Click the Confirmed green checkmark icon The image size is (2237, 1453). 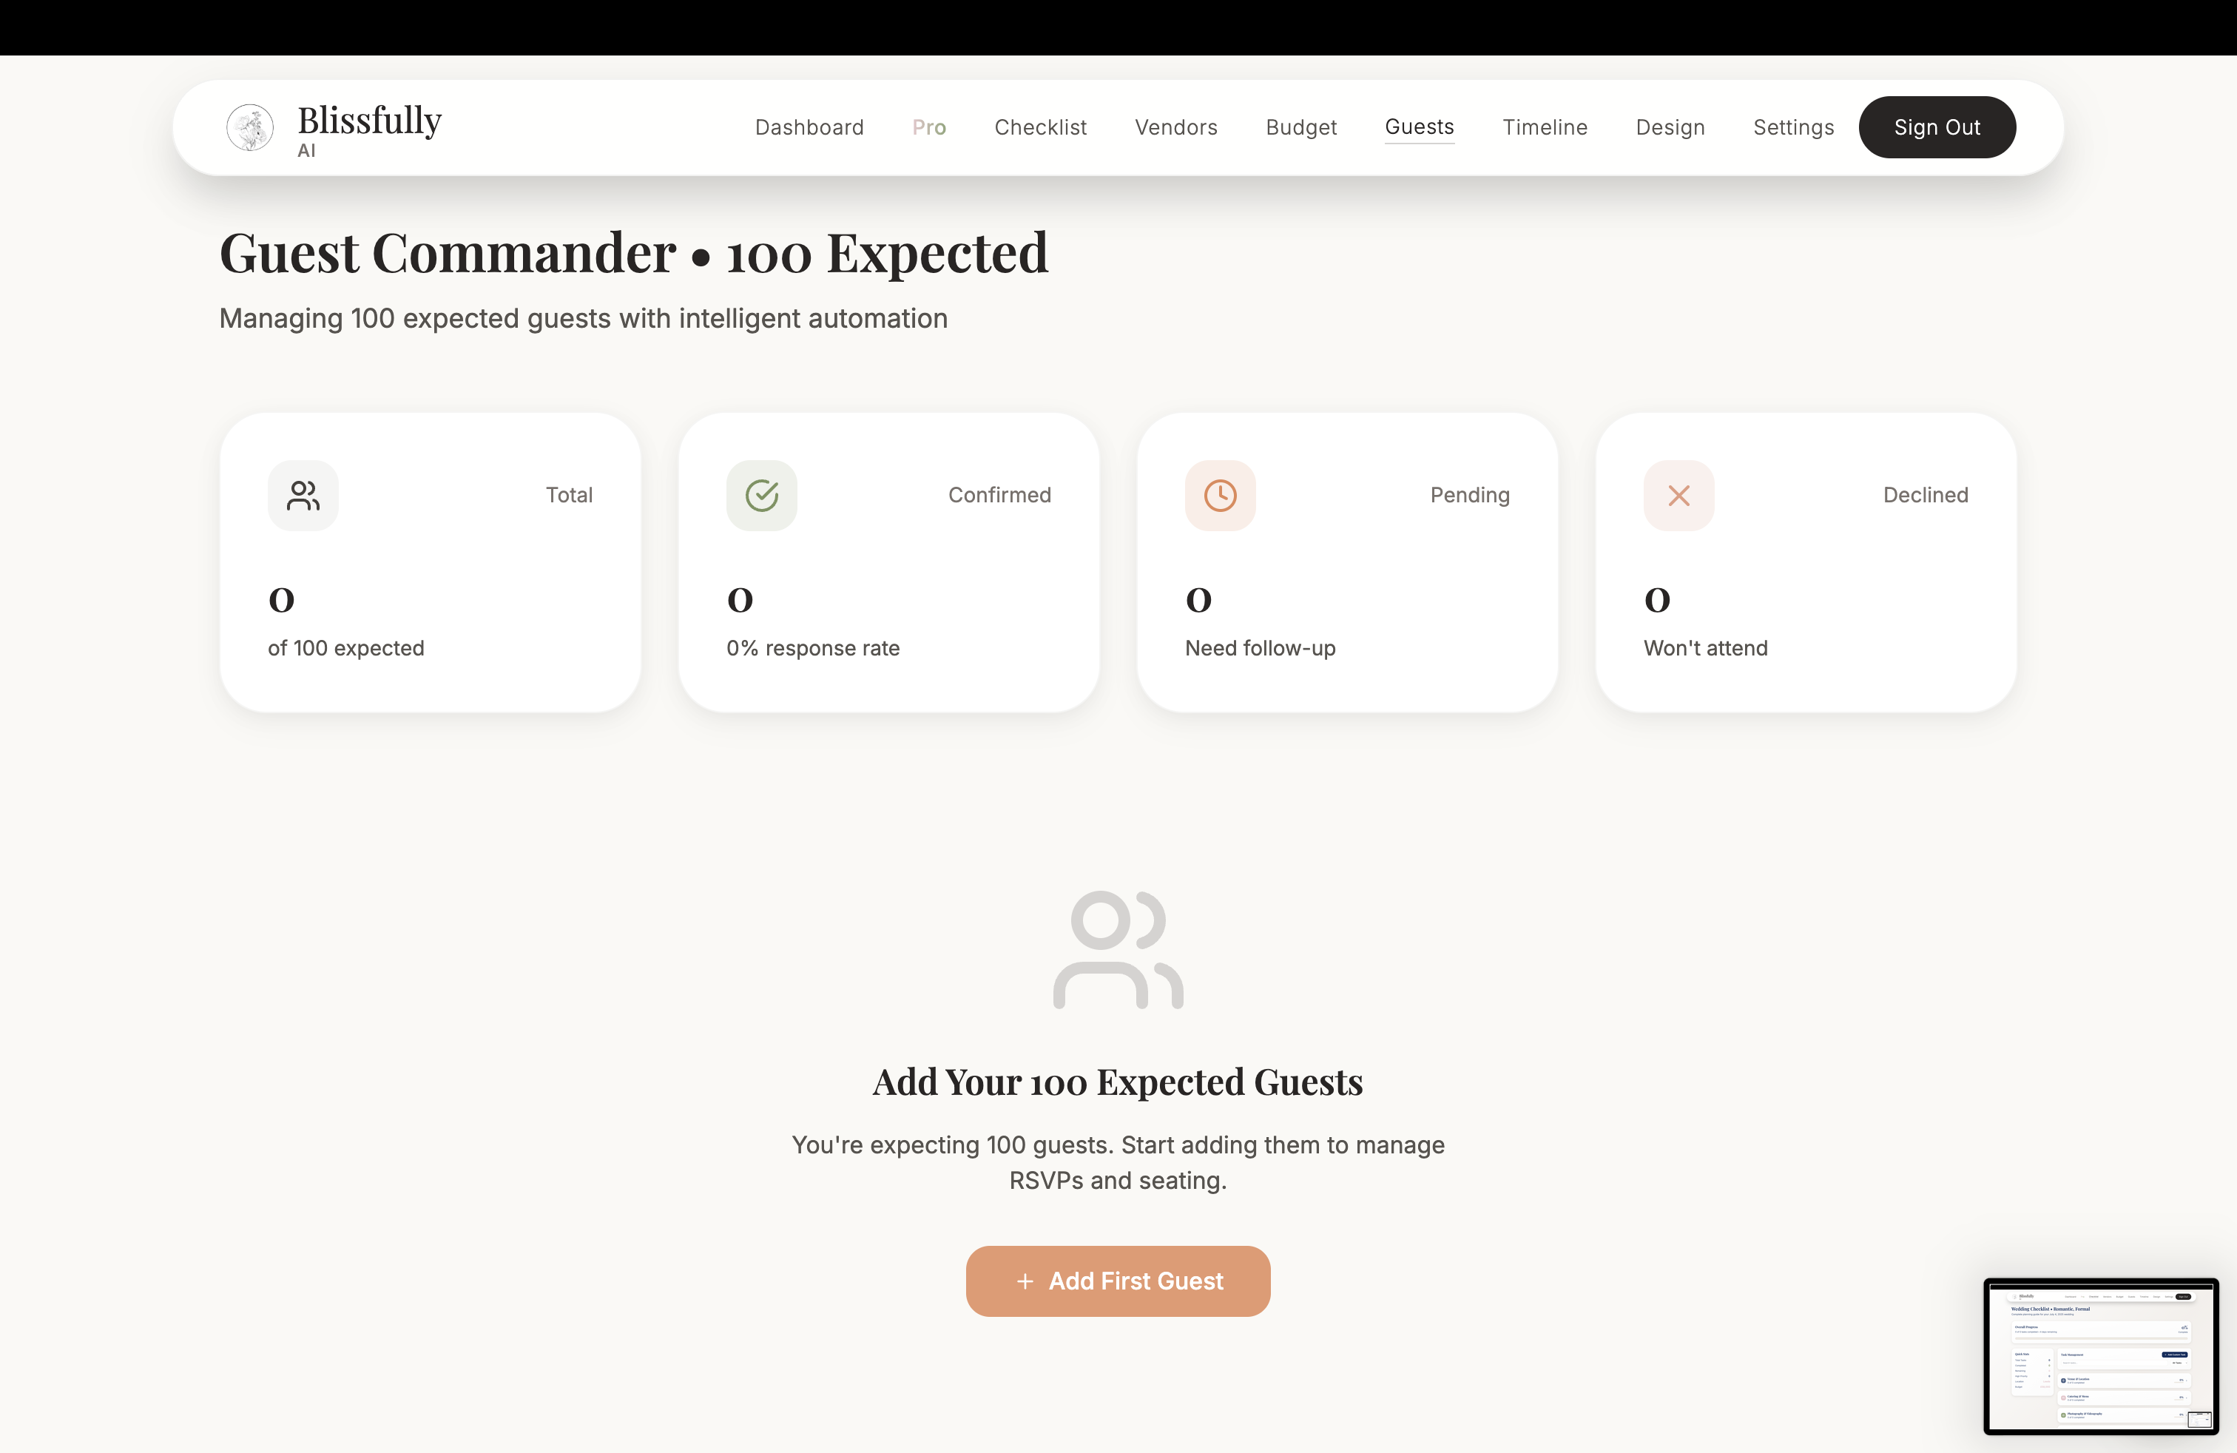click(761, 495)
